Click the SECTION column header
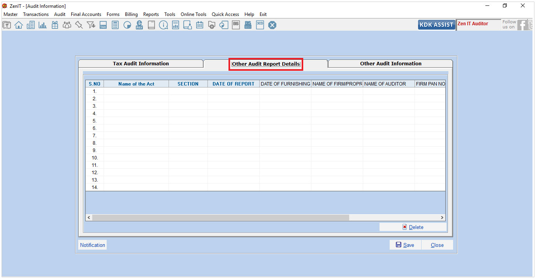536x278 pixels. point(188,84)
